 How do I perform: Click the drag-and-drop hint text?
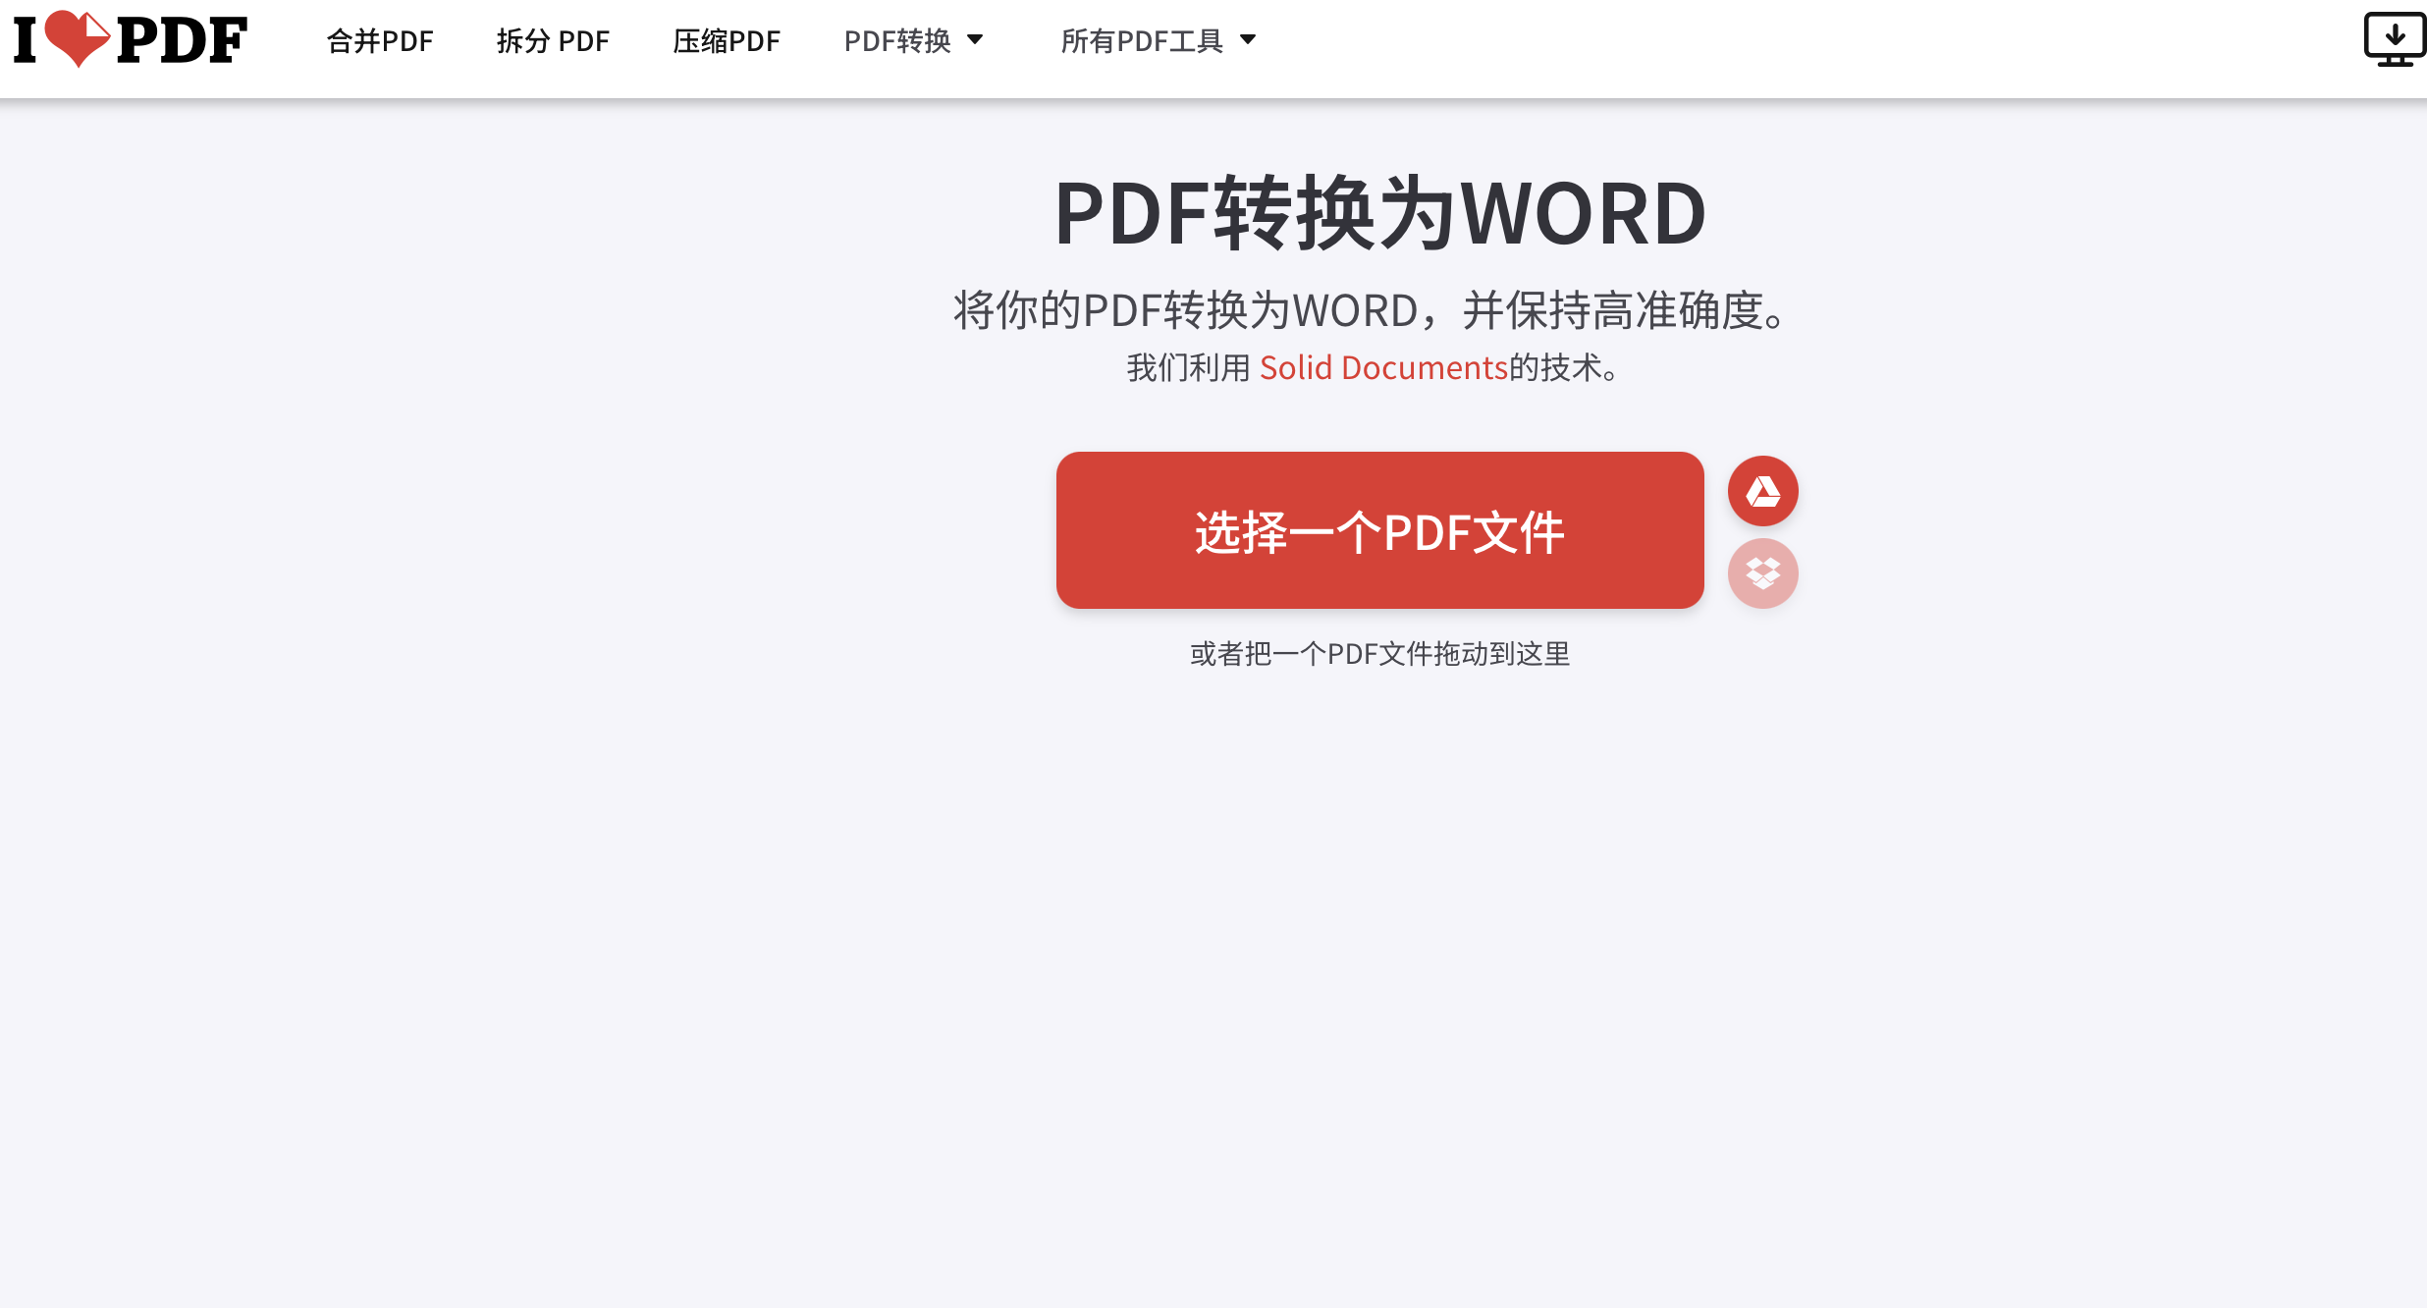tap(1379, 654)
